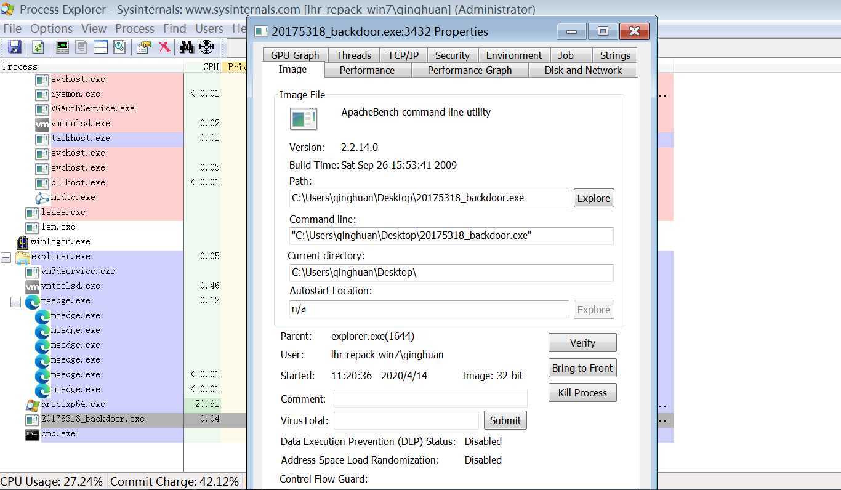Click the winlogon.exe process icon

22,242
